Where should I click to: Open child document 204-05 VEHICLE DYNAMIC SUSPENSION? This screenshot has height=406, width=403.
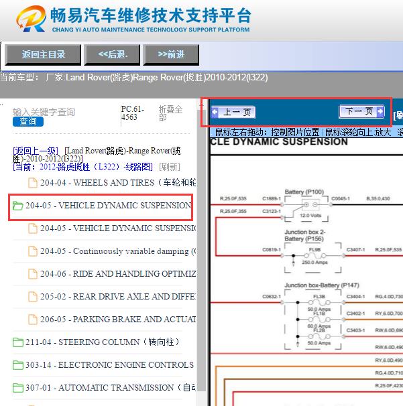118,228
